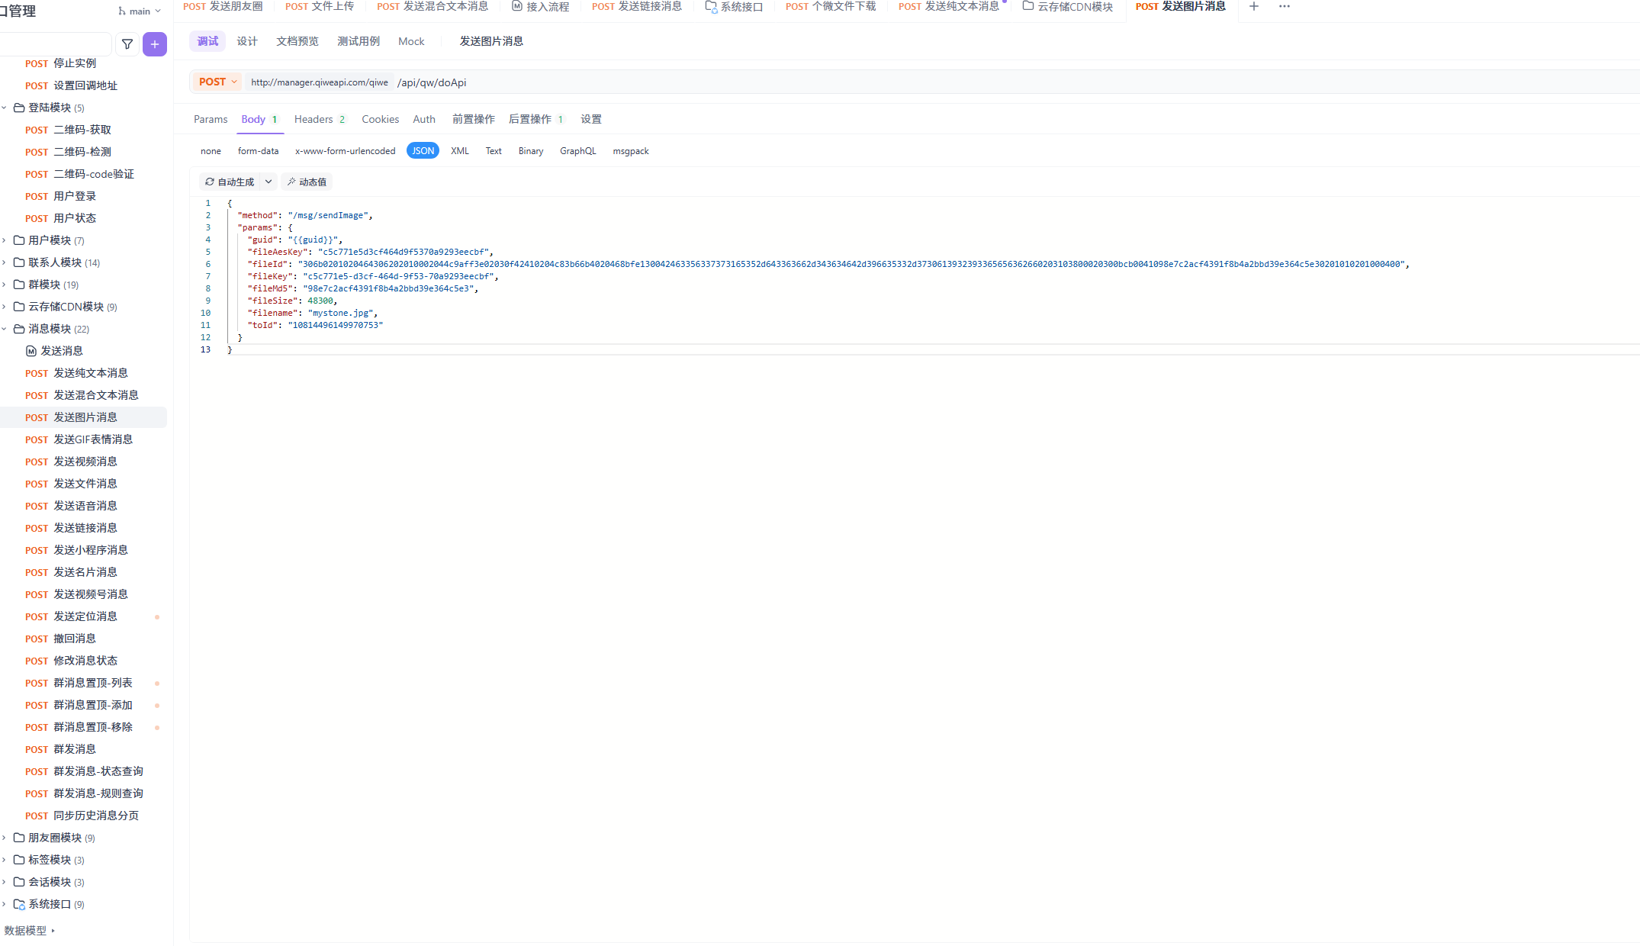Select the XML body type option
The image size is (1640, 946).
(x=459, y=151)
